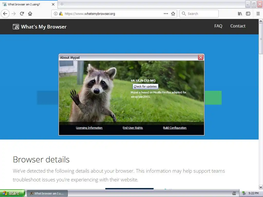
Task: Open the Windows start menu
Action: (x=12, y=193)
